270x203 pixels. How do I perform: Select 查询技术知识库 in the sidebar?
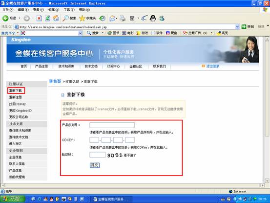tap(20, 131)
